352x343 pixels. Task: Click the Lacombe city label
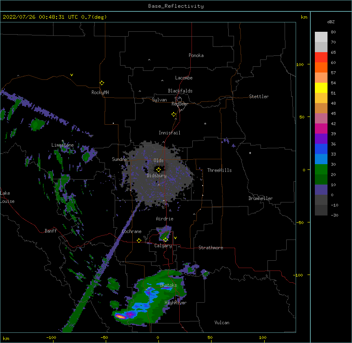click(x=184, y=78)
